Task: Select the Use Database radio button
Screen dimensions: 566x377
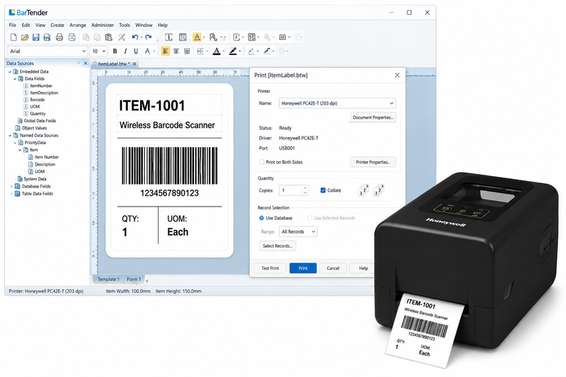Action: point(261,218)
